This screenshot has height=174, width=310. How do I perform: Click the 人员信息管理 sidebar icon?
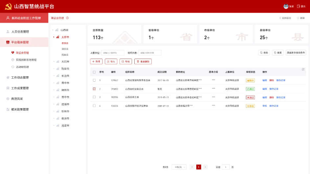[x=8, y=32]
